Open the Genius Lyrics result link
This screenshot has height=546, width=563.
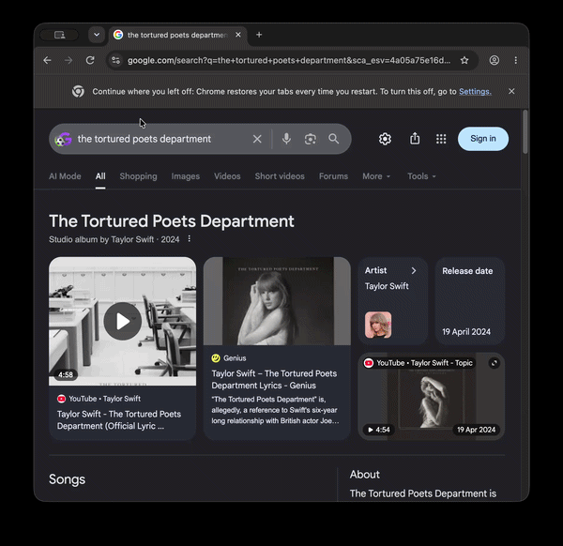(274, 379)
